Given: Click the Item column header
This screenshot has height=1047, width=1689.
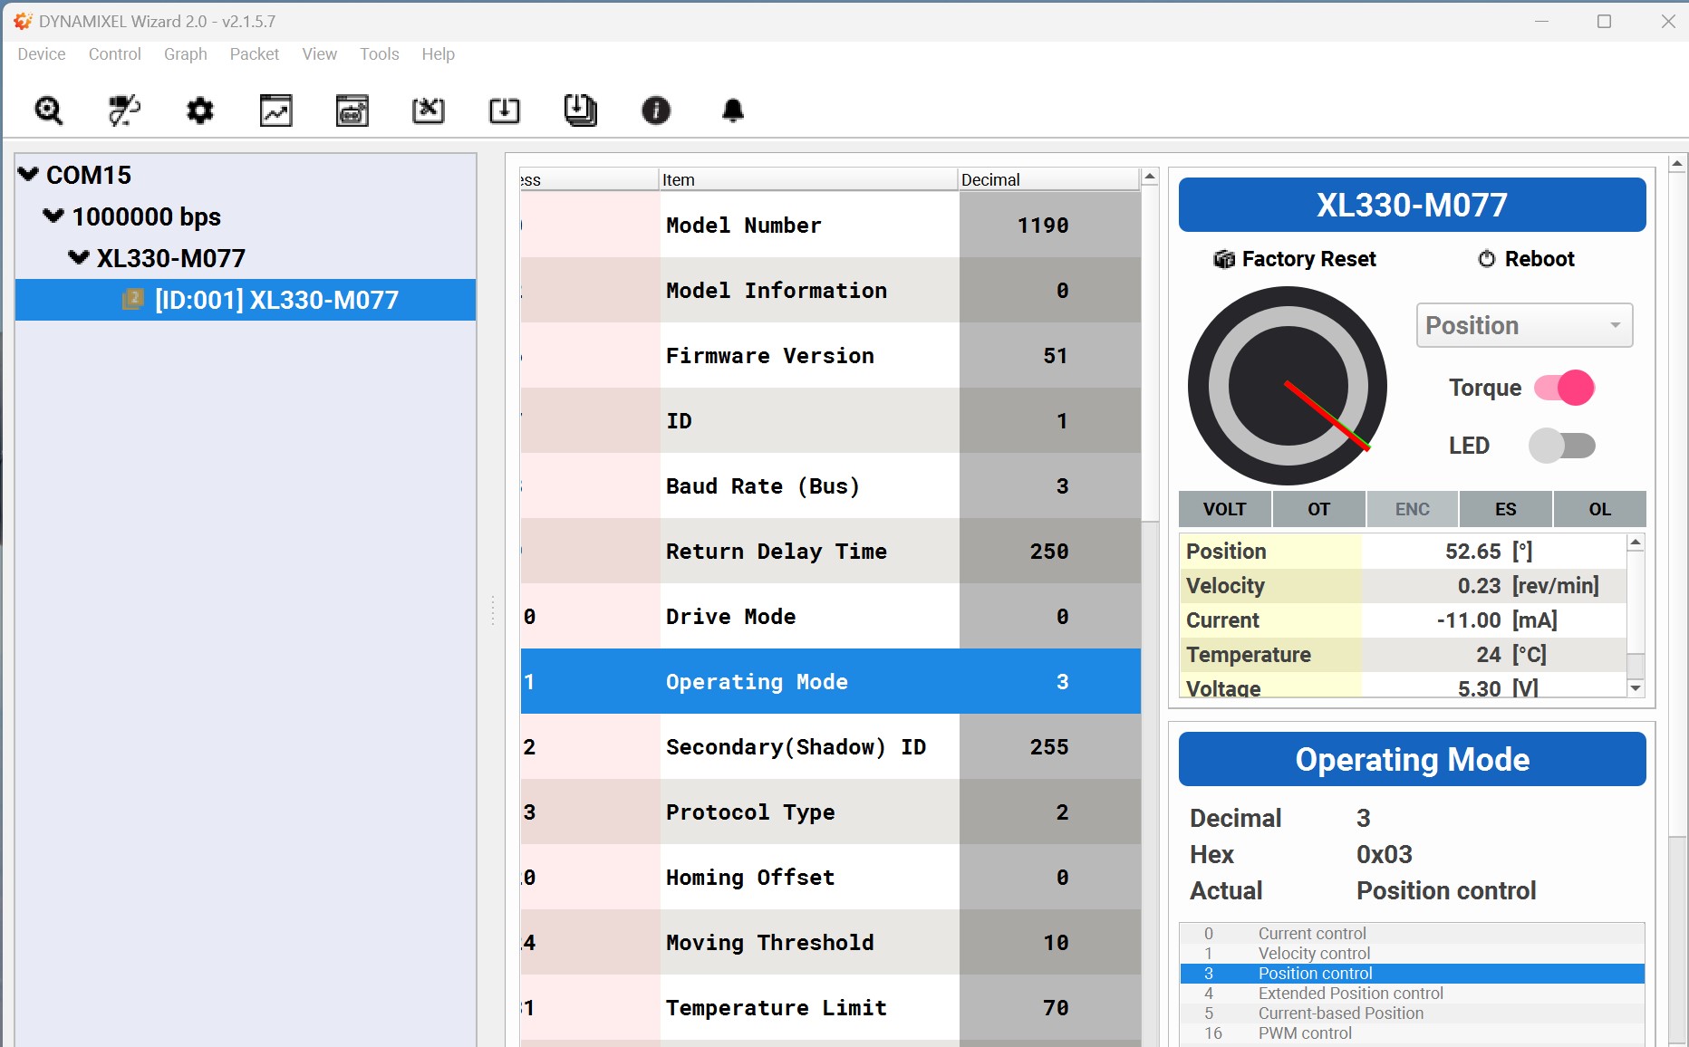Looking at the screenshot, I should 808,179.
